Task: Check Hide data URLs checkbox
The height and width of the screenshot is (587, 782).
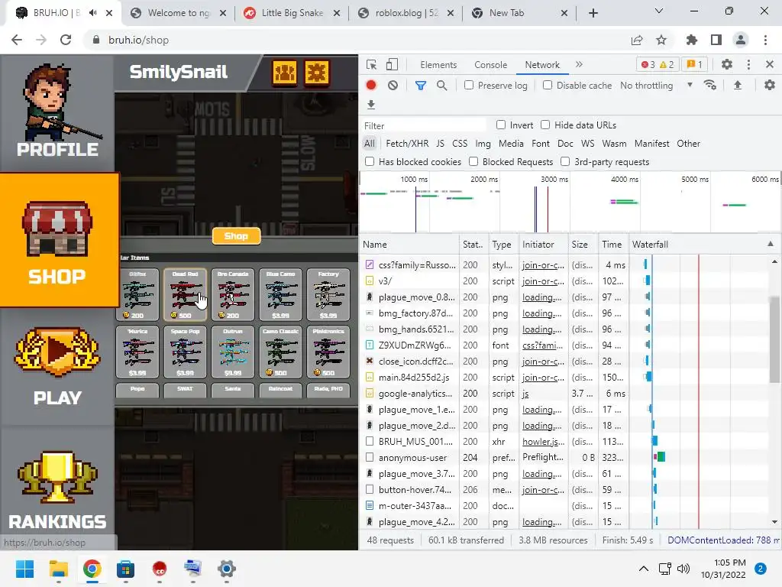Action: pos(545,125)
